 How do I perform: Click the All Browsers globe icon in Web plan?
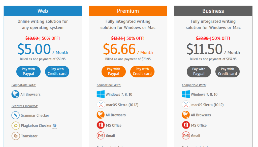pos(15,94)
